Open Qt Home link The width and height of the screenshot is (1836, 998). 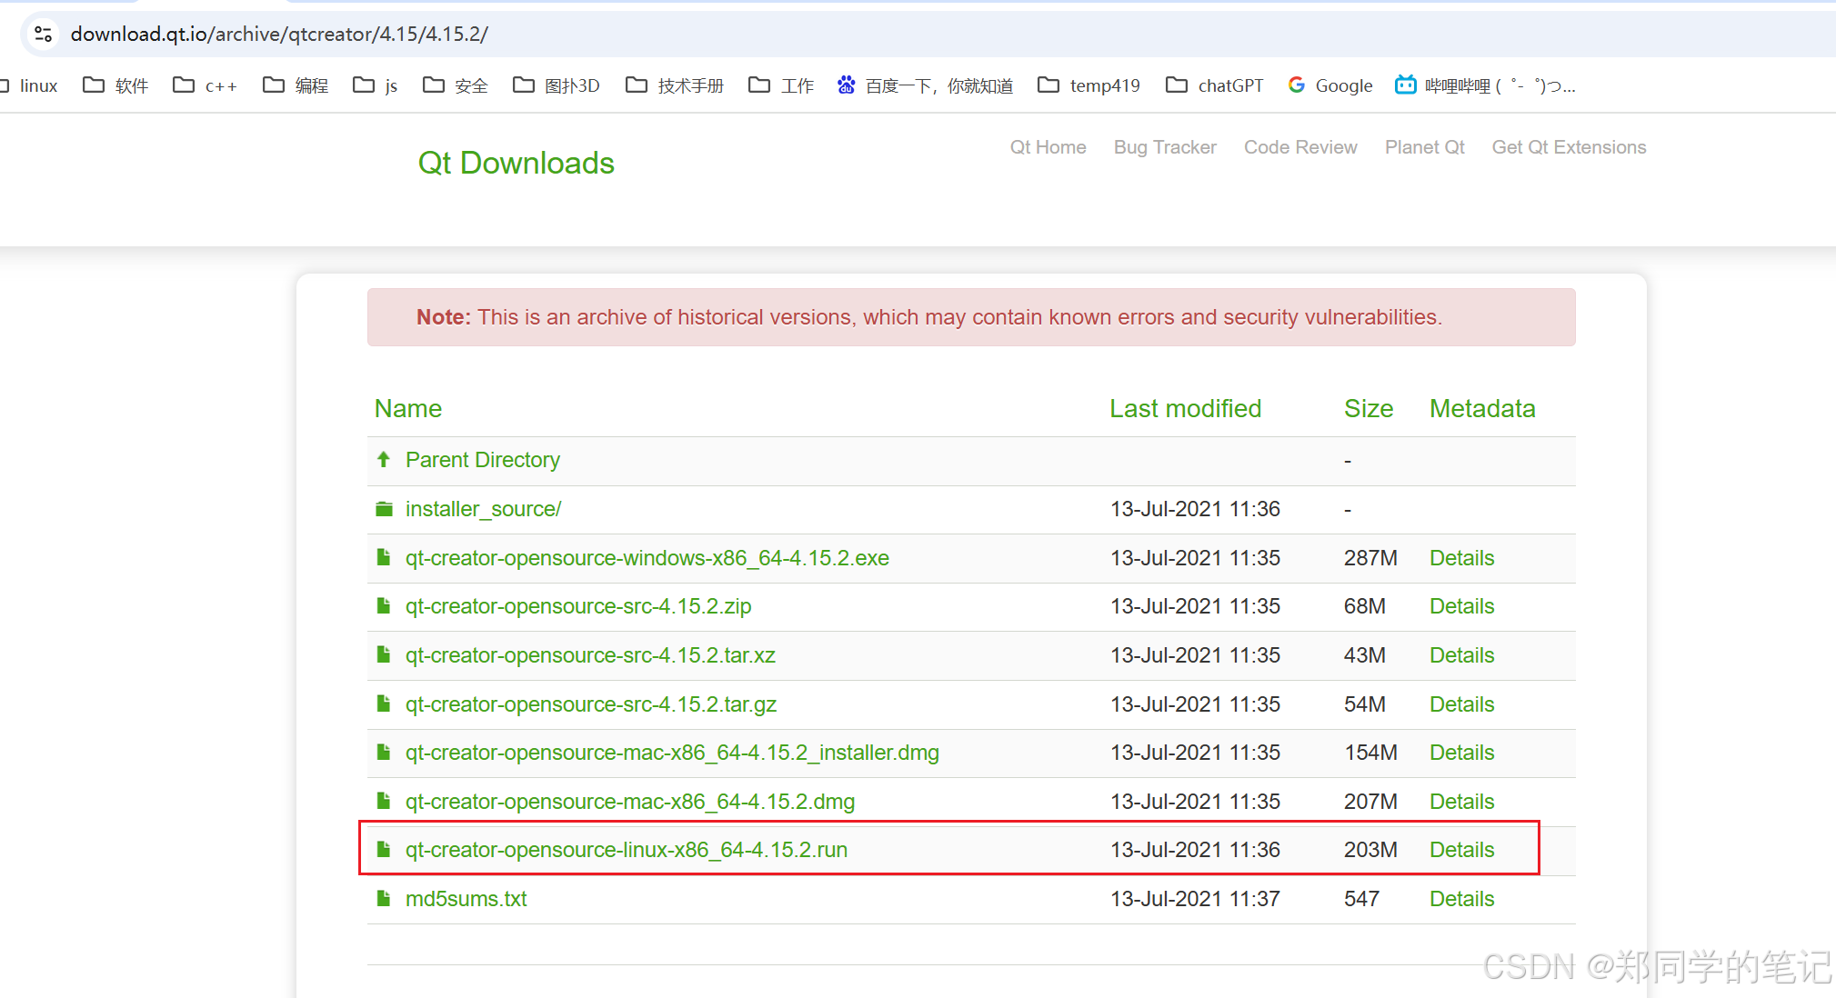(x=1047, y=147)
